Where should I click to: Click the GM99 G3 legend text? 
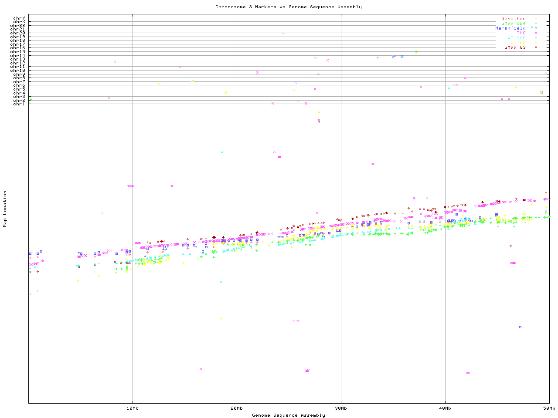[x=515, y=47]
